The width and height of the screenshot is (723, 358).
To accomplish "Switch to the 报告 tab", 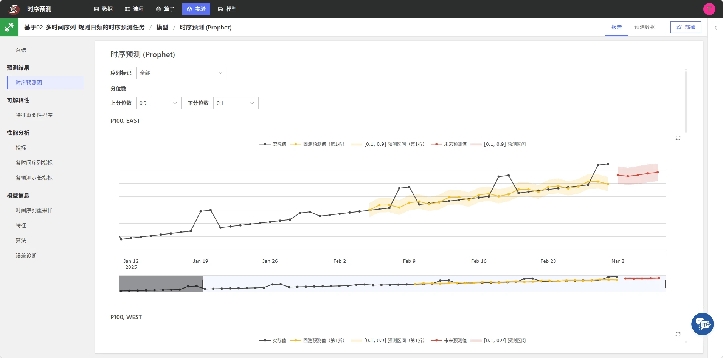I will click(616, 27).
